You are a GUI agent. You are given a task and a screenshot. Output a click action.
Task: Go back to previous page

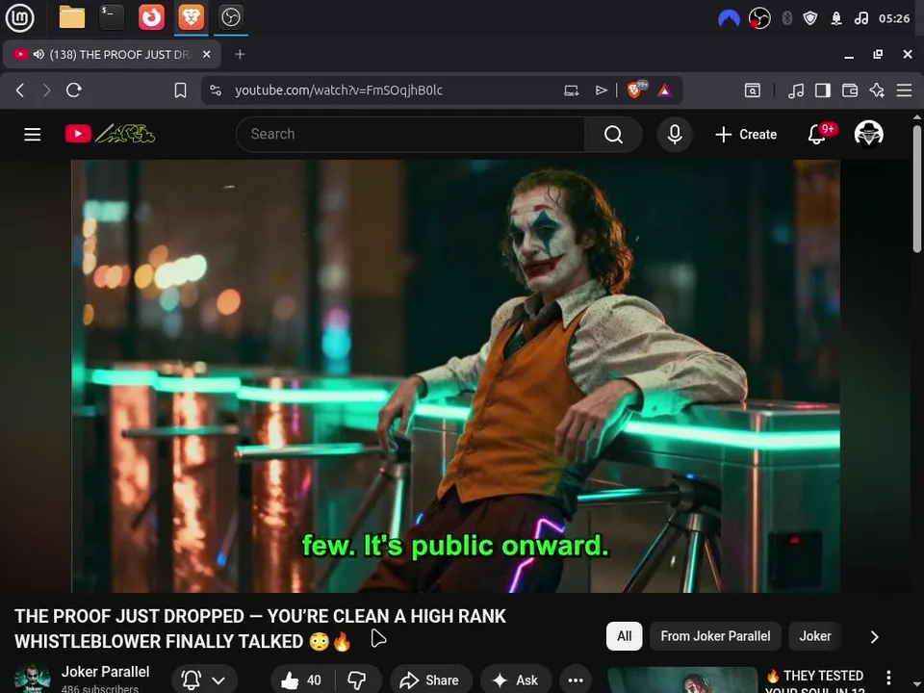[x=20, y=90]
